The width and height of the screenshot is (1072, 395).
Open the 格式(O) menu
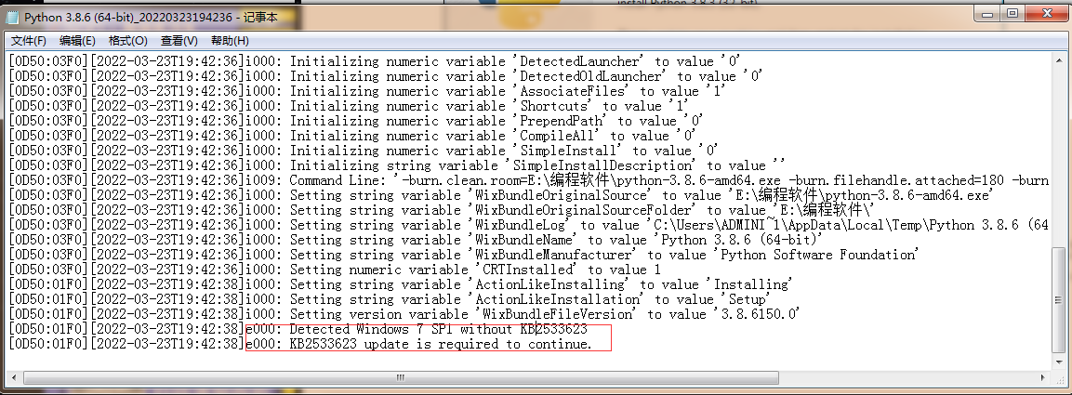128,41
